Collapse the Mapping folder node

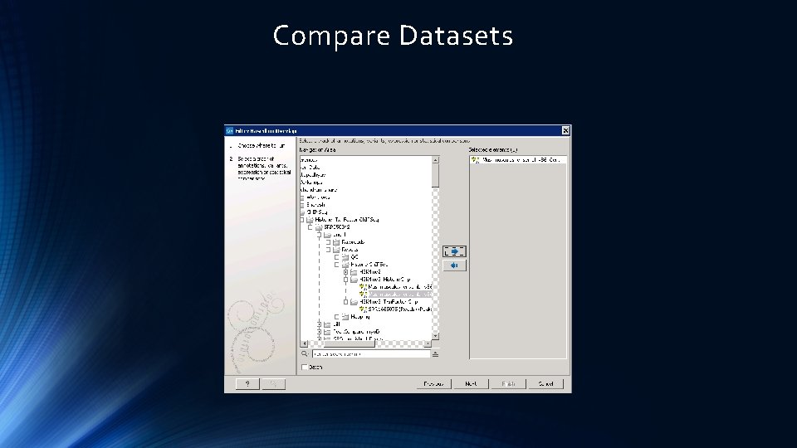336,317
